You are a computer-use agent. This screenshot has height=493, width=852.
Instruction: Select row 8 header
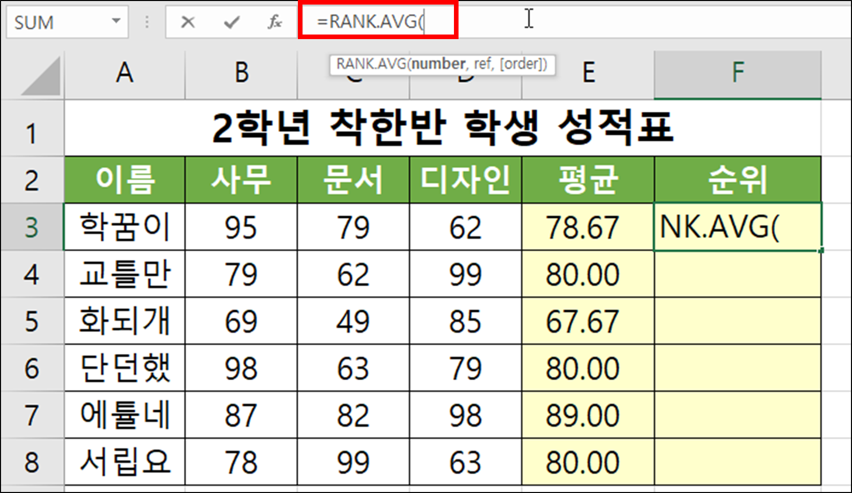(32, 461)
